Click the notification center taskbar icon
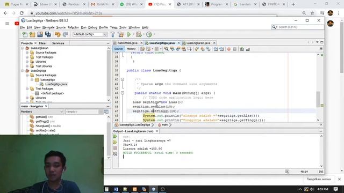The height and width of the screenshot is (193, 344). pos(335,189)
